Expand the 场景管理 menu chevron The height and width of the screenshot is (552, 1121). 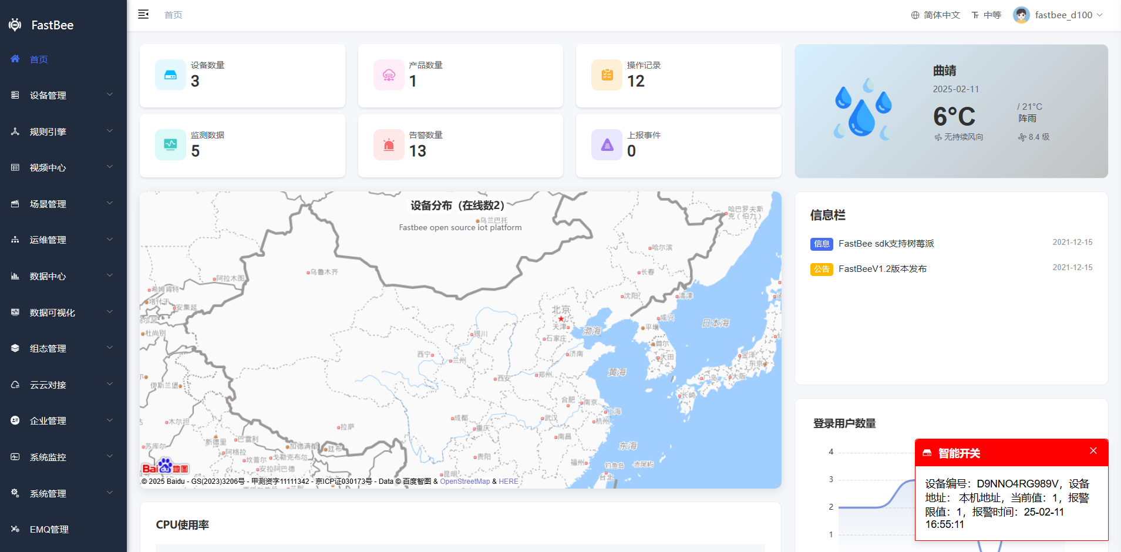click(110, 203)
